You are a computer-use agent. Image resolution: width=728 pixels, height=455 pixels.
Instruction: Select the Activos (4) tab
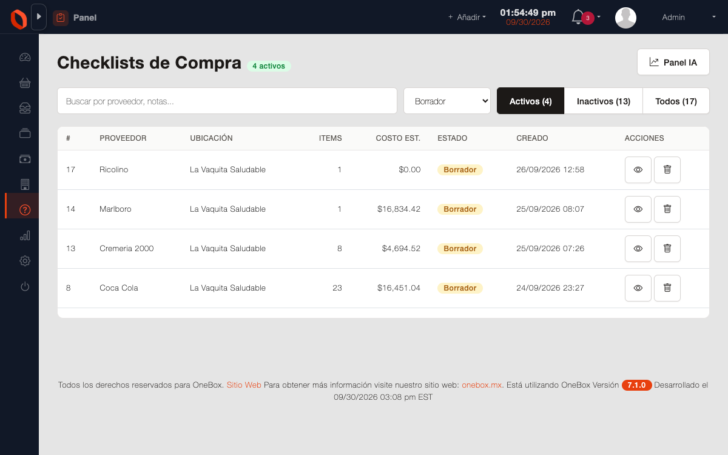click(531, 101)
